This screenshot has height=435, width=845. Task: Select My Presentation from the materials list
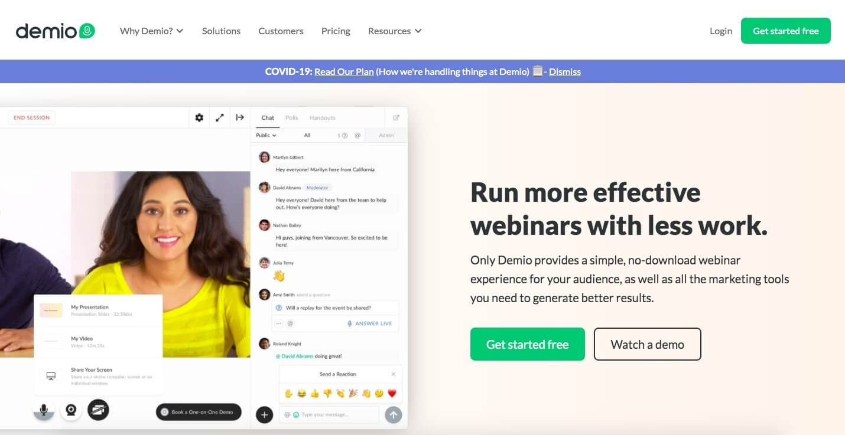coord(98,310)
